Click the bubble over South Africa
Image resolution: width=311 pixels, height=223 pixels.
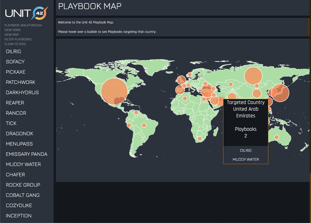pos(200,139)
